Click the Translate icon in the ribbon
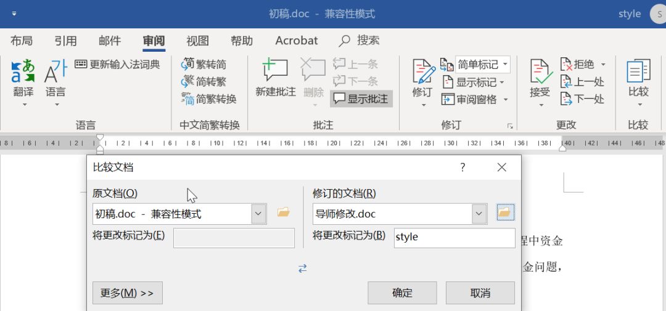The height and width of the screenshot is (311, 666). tap(23, 71)
